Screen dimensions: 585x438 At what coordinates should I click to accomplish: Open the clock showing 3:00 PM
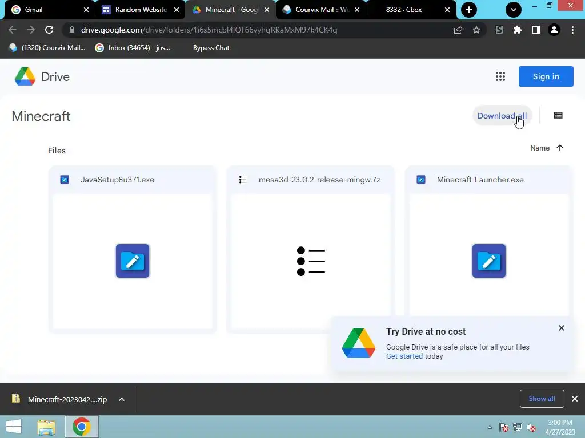pyautogui.click(x=560, y=427)
